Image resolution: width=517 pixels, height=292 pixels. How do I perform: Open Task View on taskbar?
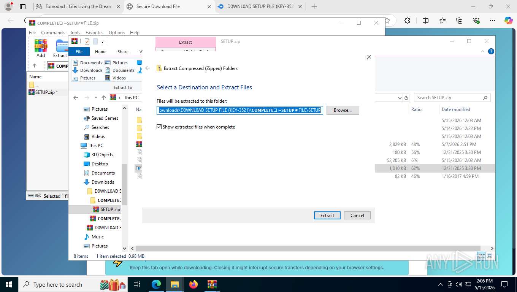pos(137,284)
